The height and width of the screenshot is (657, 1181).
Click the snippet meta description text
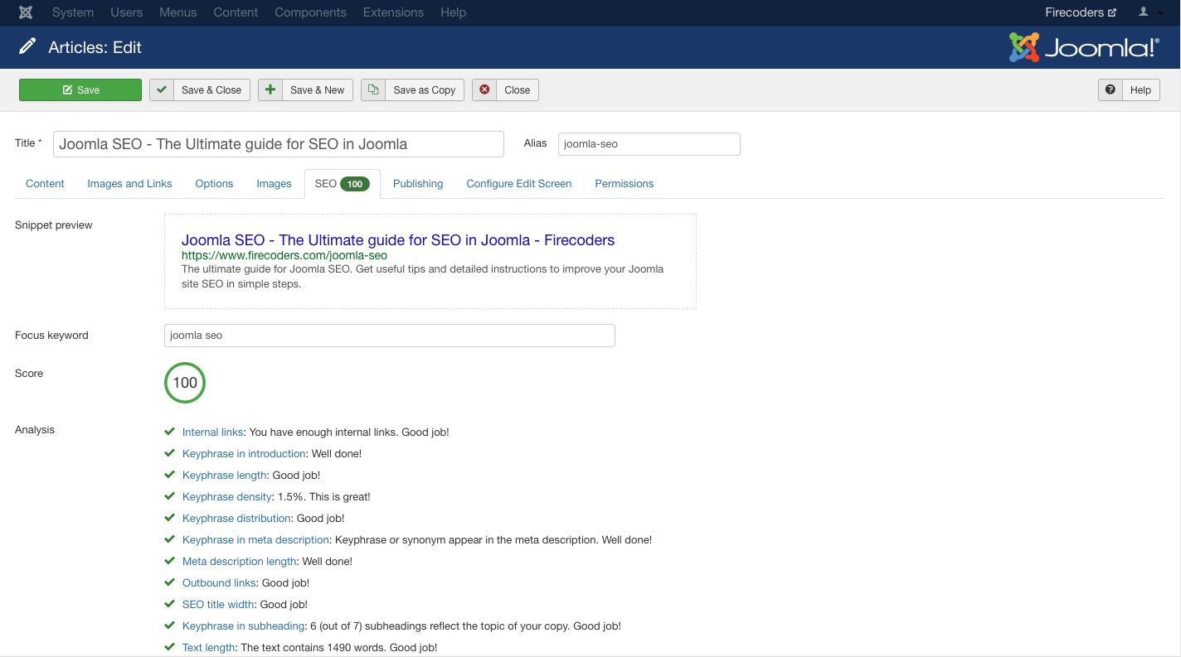coord(422,276)
